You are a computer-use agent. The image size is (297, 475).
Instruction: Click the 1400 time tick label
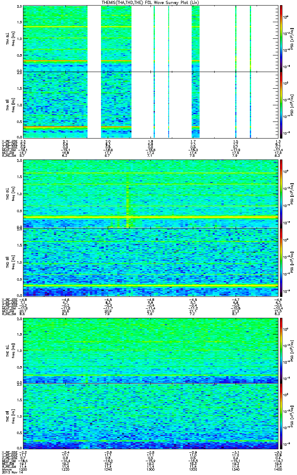tap(278, 469)
